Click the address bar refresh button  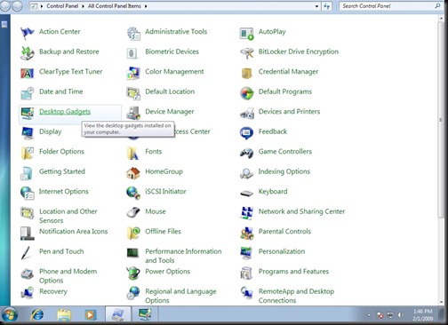326,6
